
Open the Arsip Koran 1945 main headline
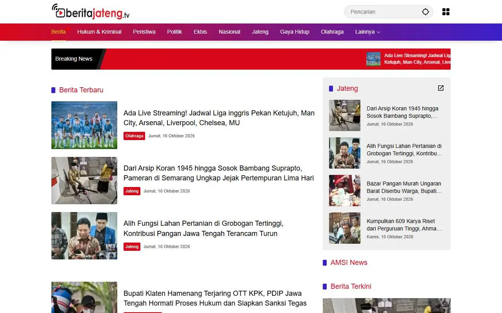pos(218,173)
